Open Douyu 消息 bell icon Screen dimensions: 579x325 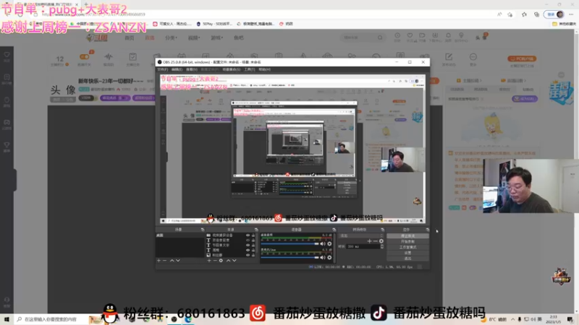tap(448, 35)
